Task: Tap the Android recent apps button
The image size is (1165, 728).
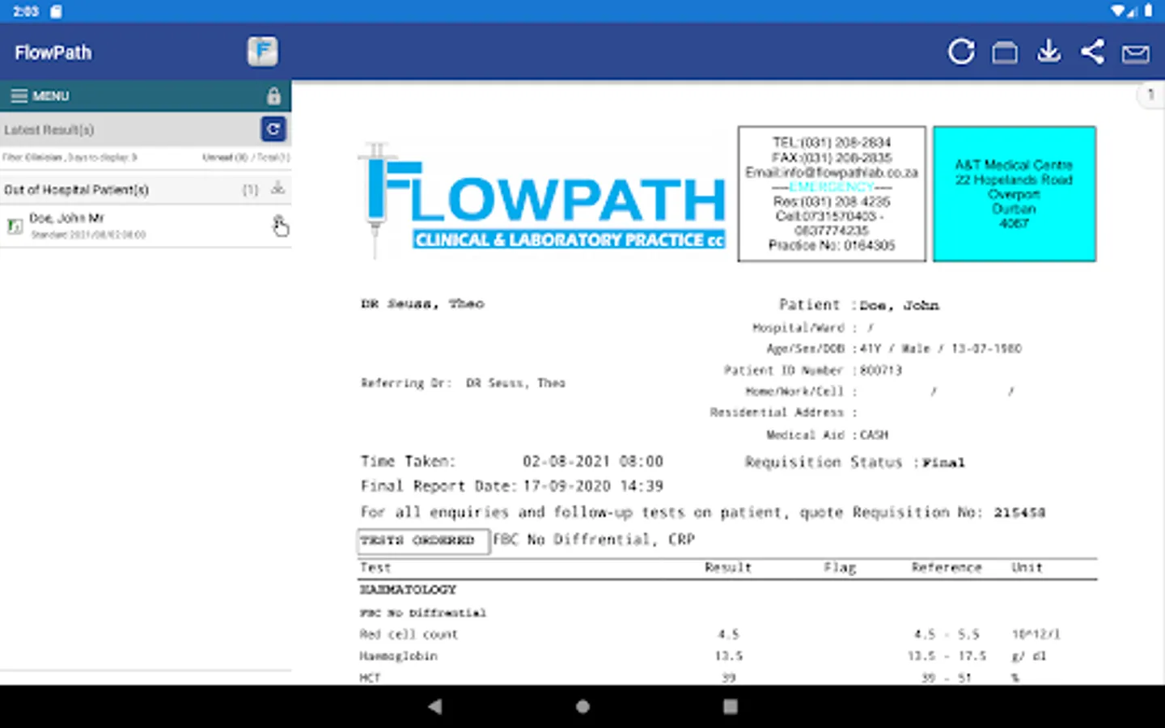Action: tap(730, 706)
